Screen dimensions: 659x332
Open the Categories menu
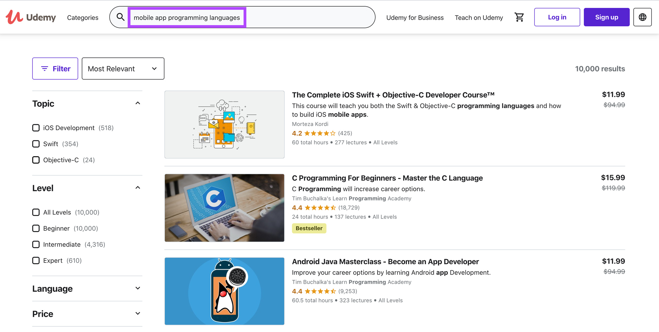83,17
